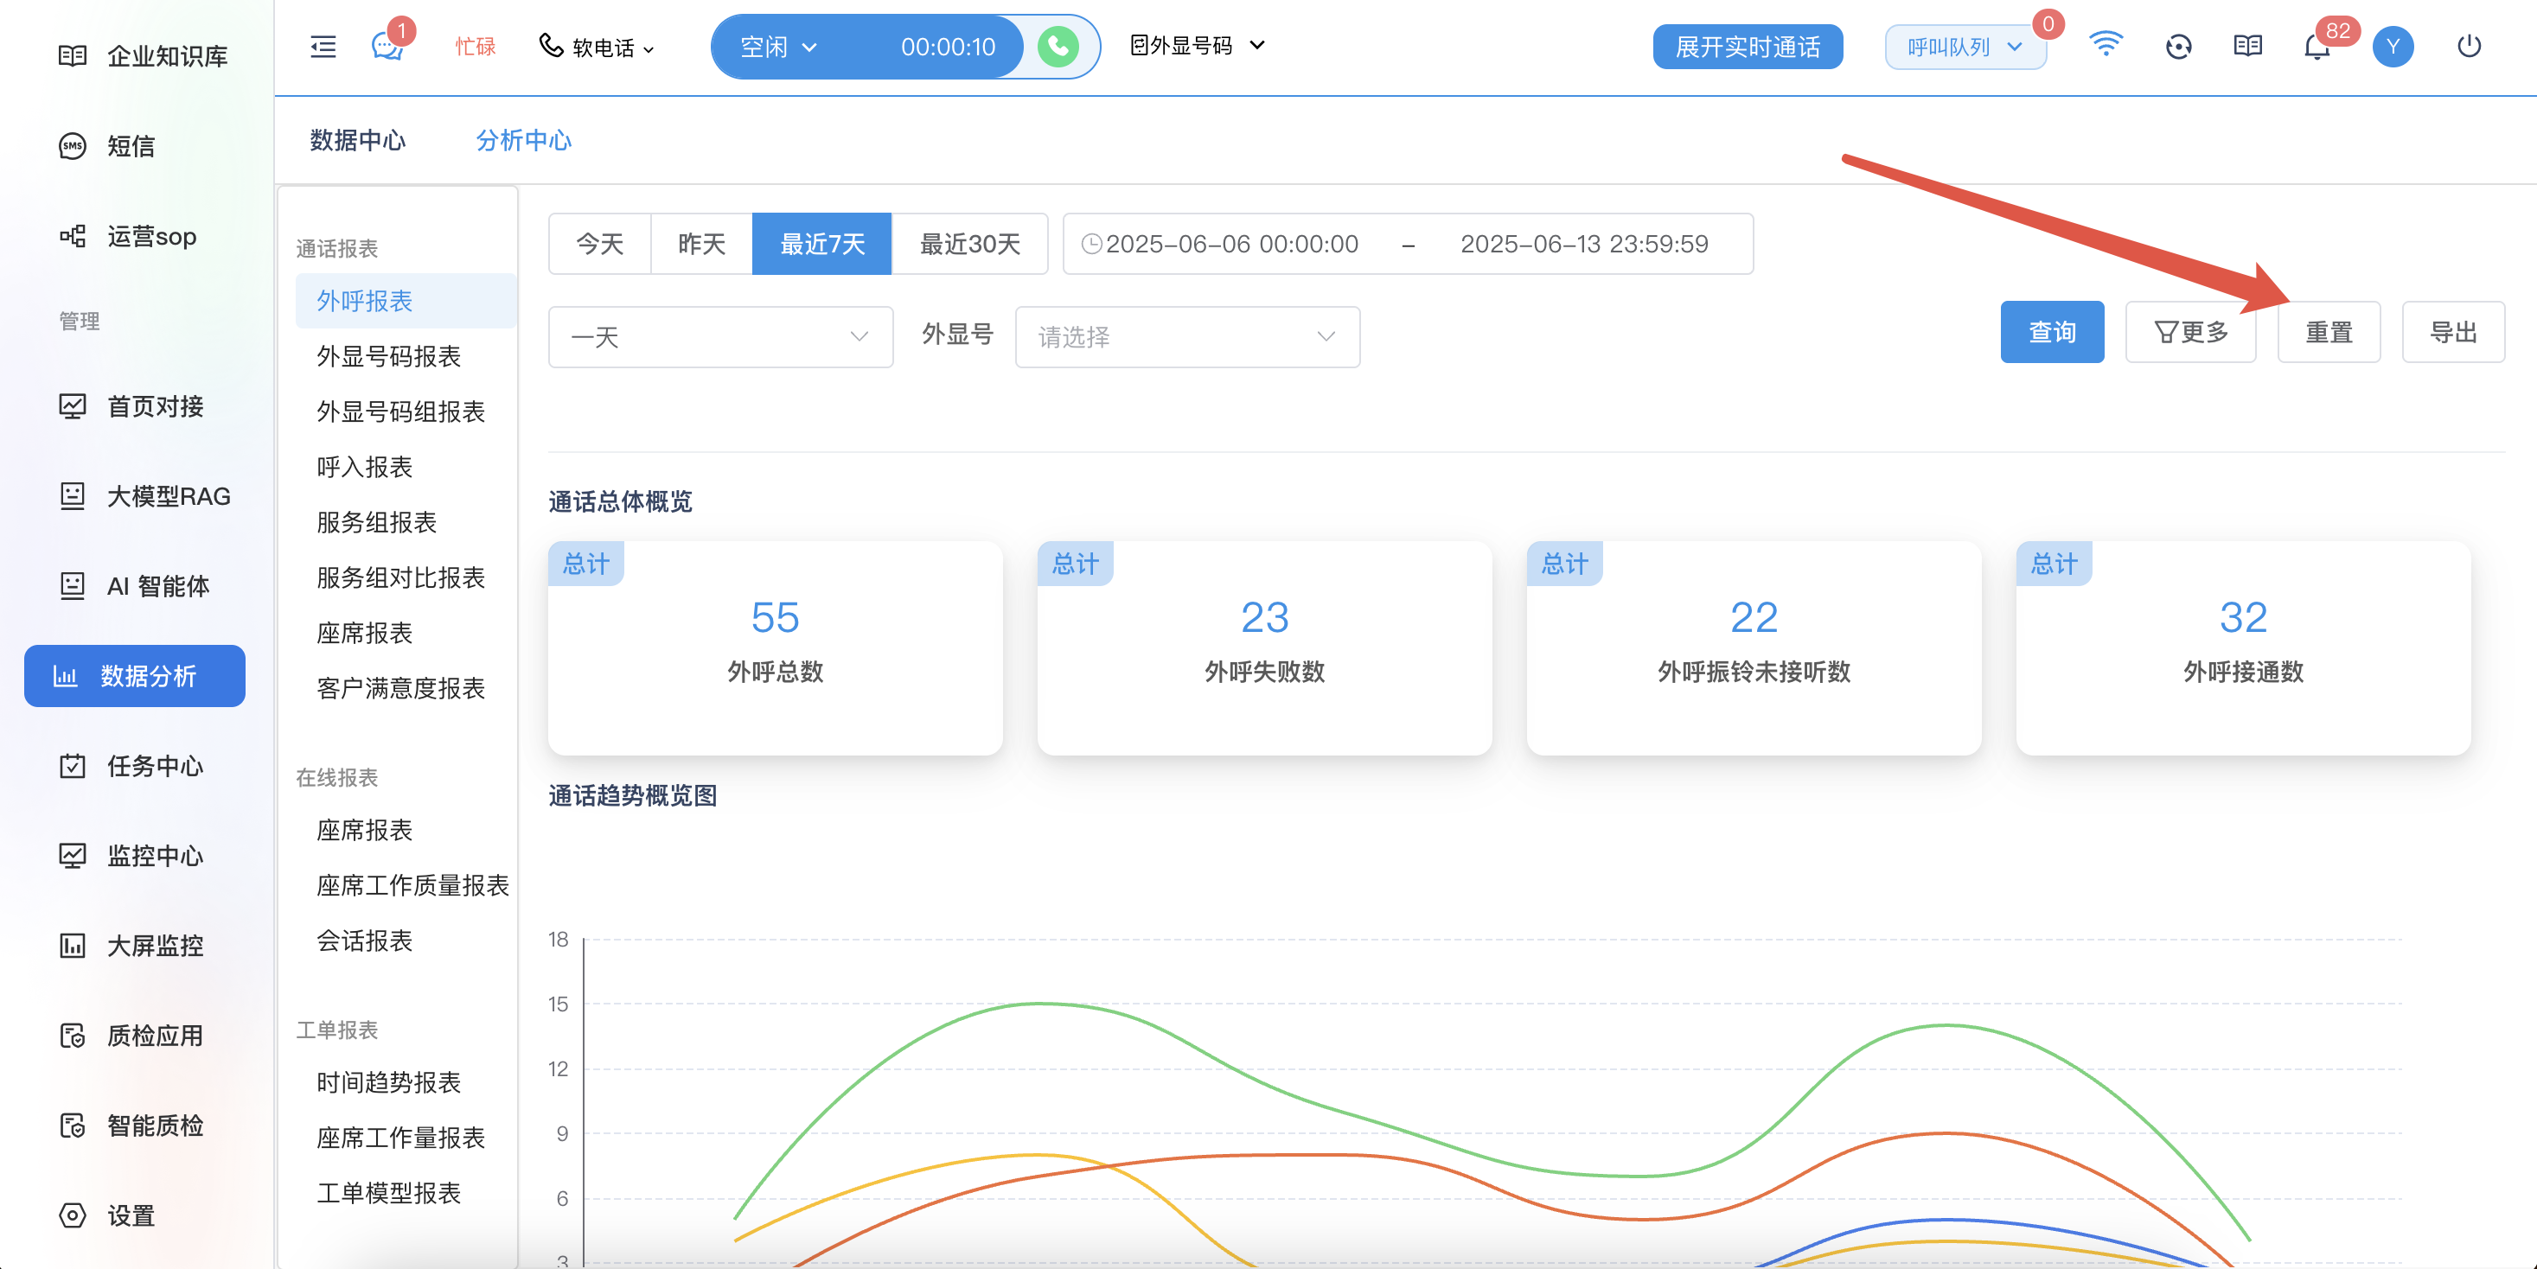Image resolution: width=2537 pixels, height=1269 pixels.
Task: Select the 最近30天 range option
Action: pyautogui.click(x=970, y=243)
